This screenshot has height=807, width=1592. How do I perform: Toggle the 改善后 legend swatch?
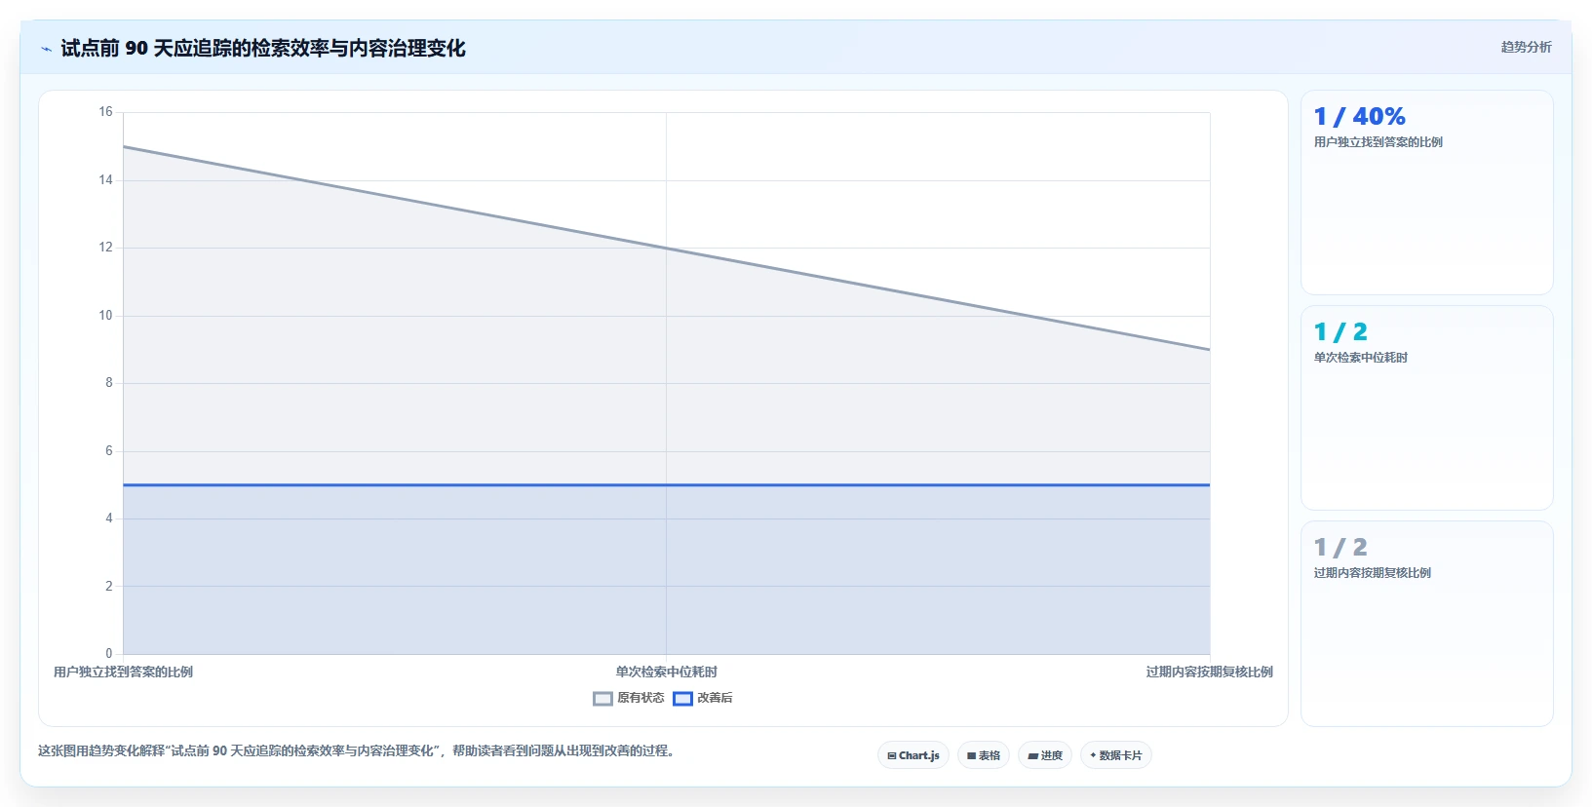(682, 699)
